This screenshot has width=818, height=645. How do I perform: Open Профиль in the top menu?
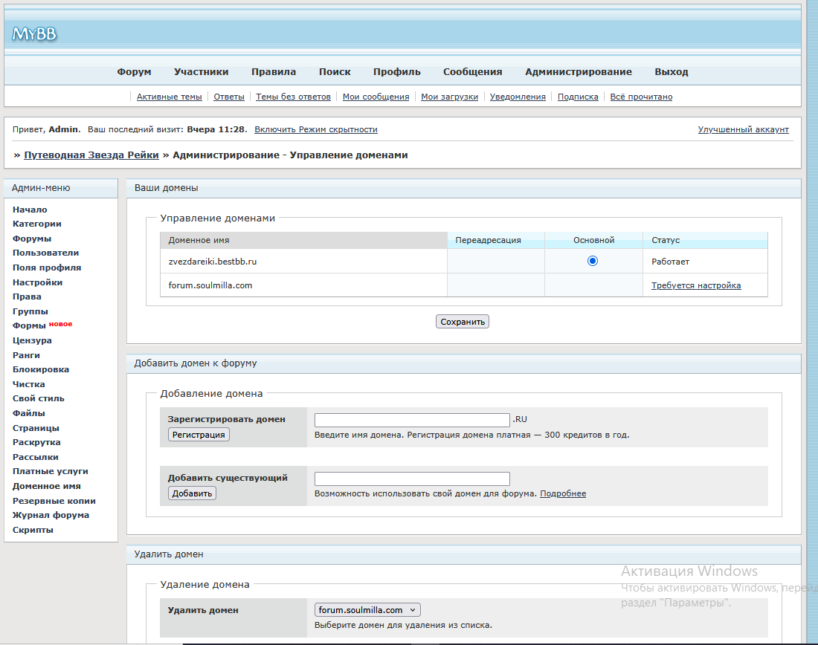(x=396, y=71)
